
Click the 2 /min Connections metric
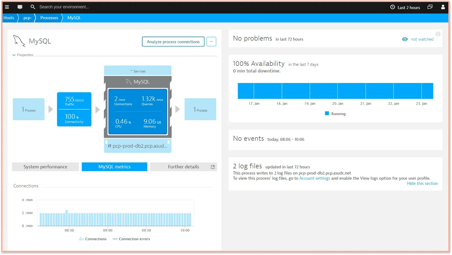123,101
